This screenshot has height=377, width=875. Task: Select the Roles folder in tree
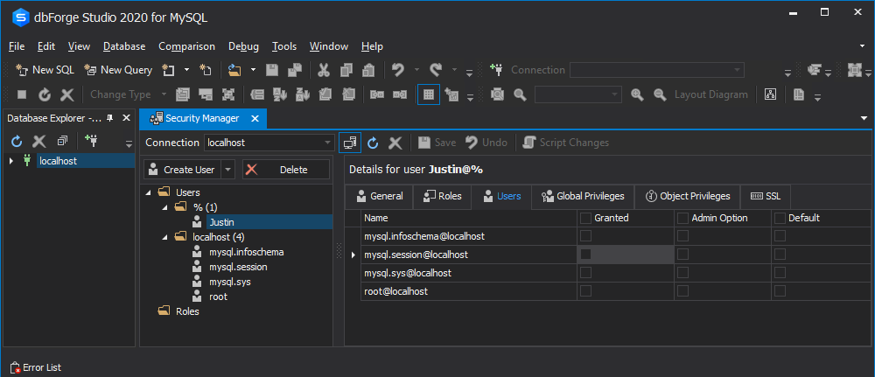click(187, 311)
